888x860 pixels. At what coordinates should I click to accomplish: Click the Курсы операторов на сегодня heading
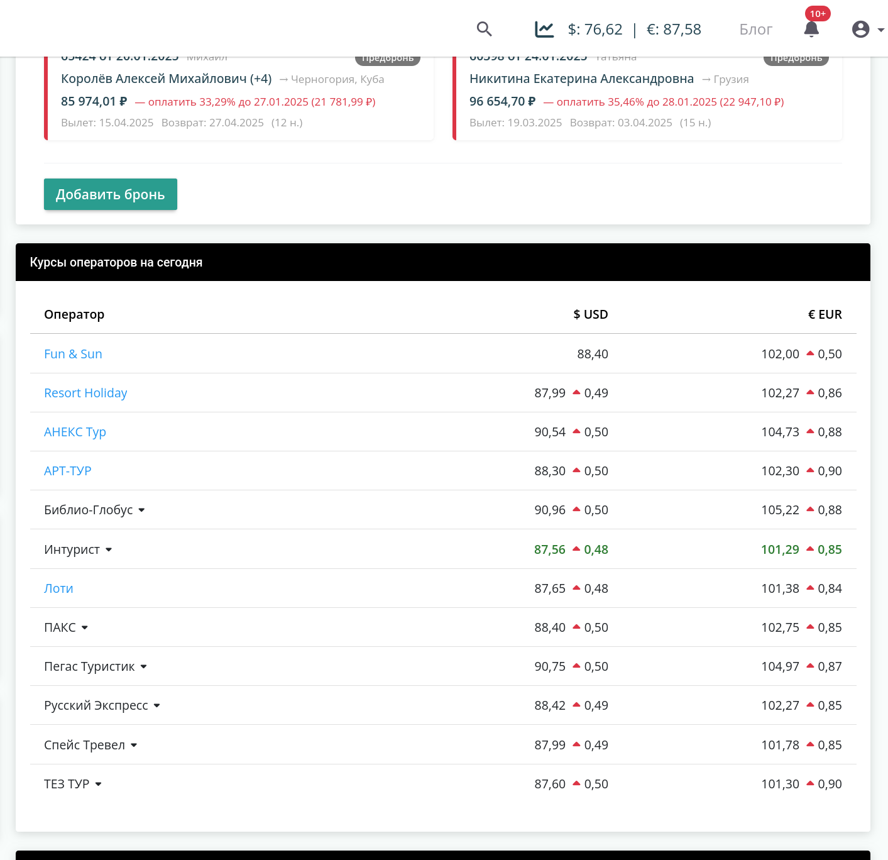116,262
